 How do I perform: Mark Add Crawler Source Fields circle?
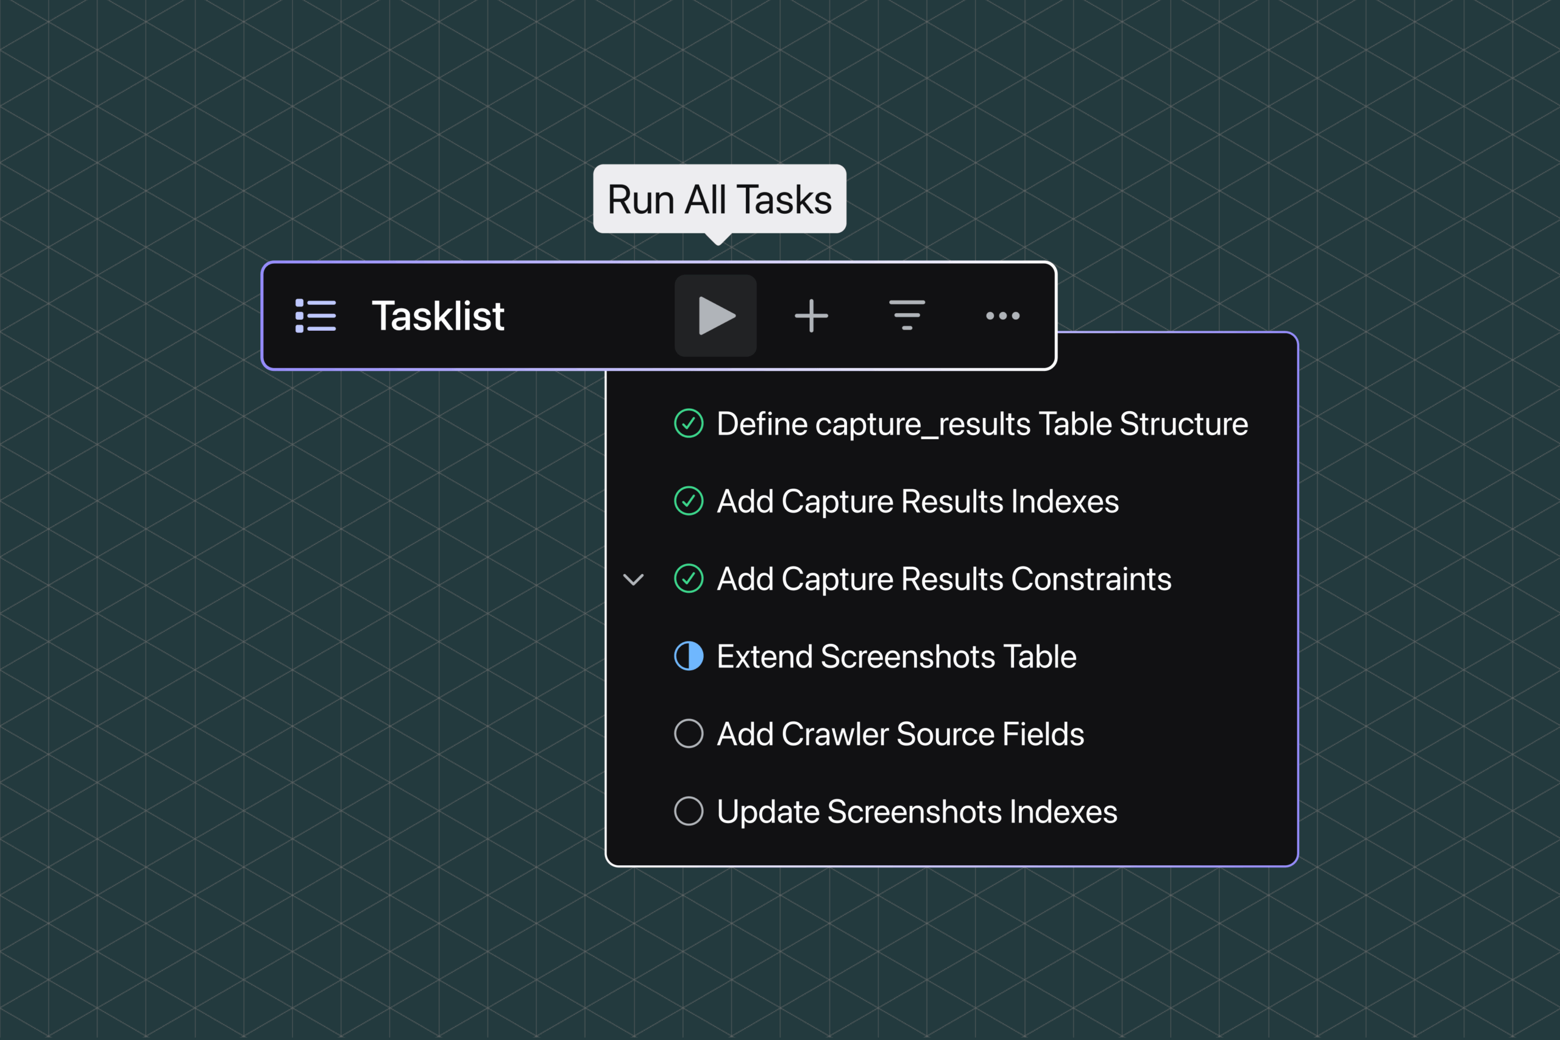coord(689,734)
